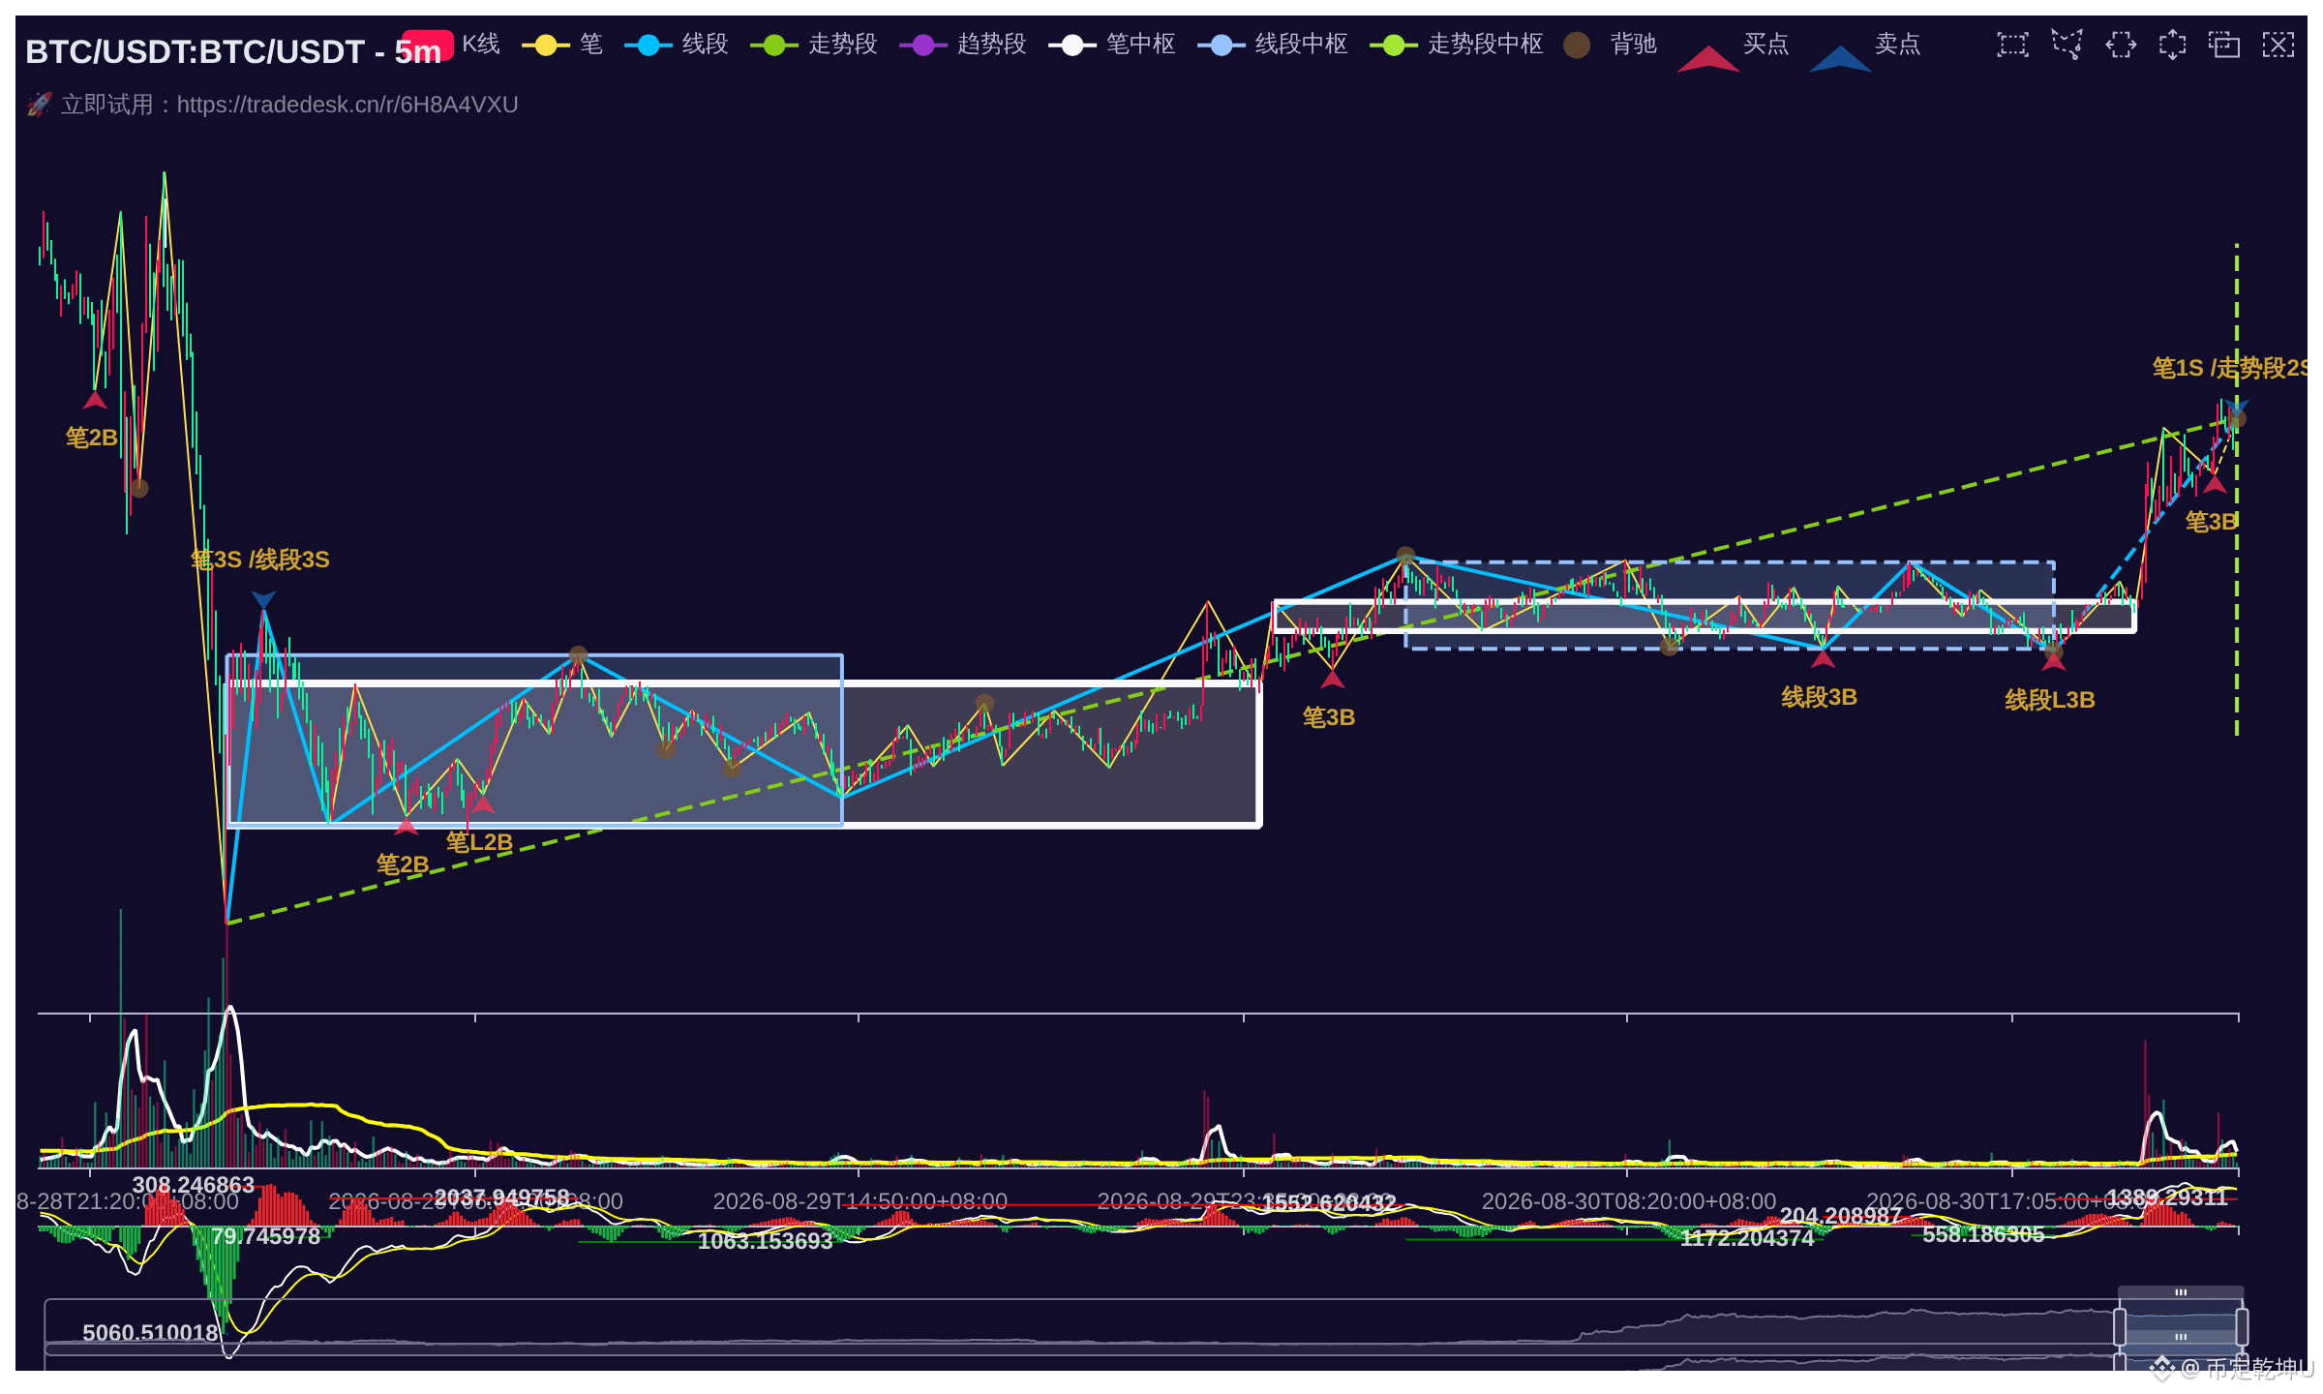Screen dimensions: 2323x1394
Task: Toggle the green 走势段 legend entry
Action: pos(814,45)
